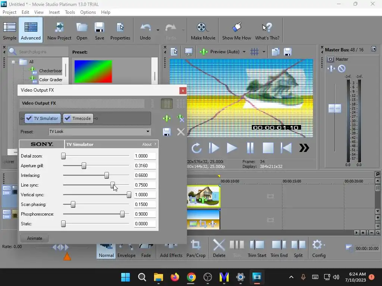Save the TV Simulator preset
Screen dimensions: 382x286
pos(167,132)
